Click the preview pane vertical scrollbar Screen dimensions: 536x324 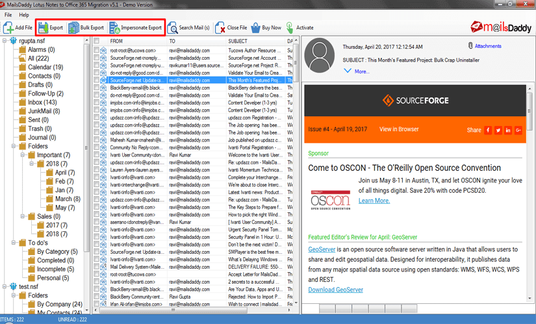pos(530,111)
